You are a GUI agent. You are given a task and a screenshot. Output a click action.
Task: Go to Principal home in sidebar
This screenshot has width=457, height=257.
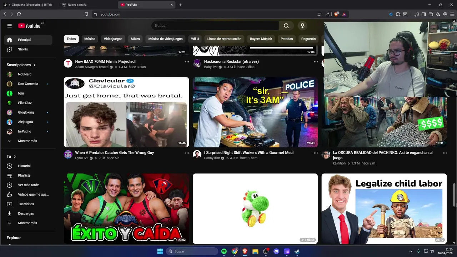(x=28, y=40)
